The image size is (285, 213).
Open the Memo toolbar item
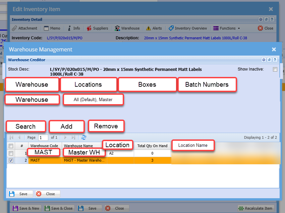click(52, 28)
